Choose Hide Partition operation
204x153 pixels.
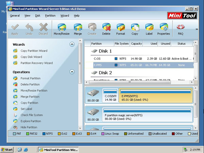tap(29, 127)
